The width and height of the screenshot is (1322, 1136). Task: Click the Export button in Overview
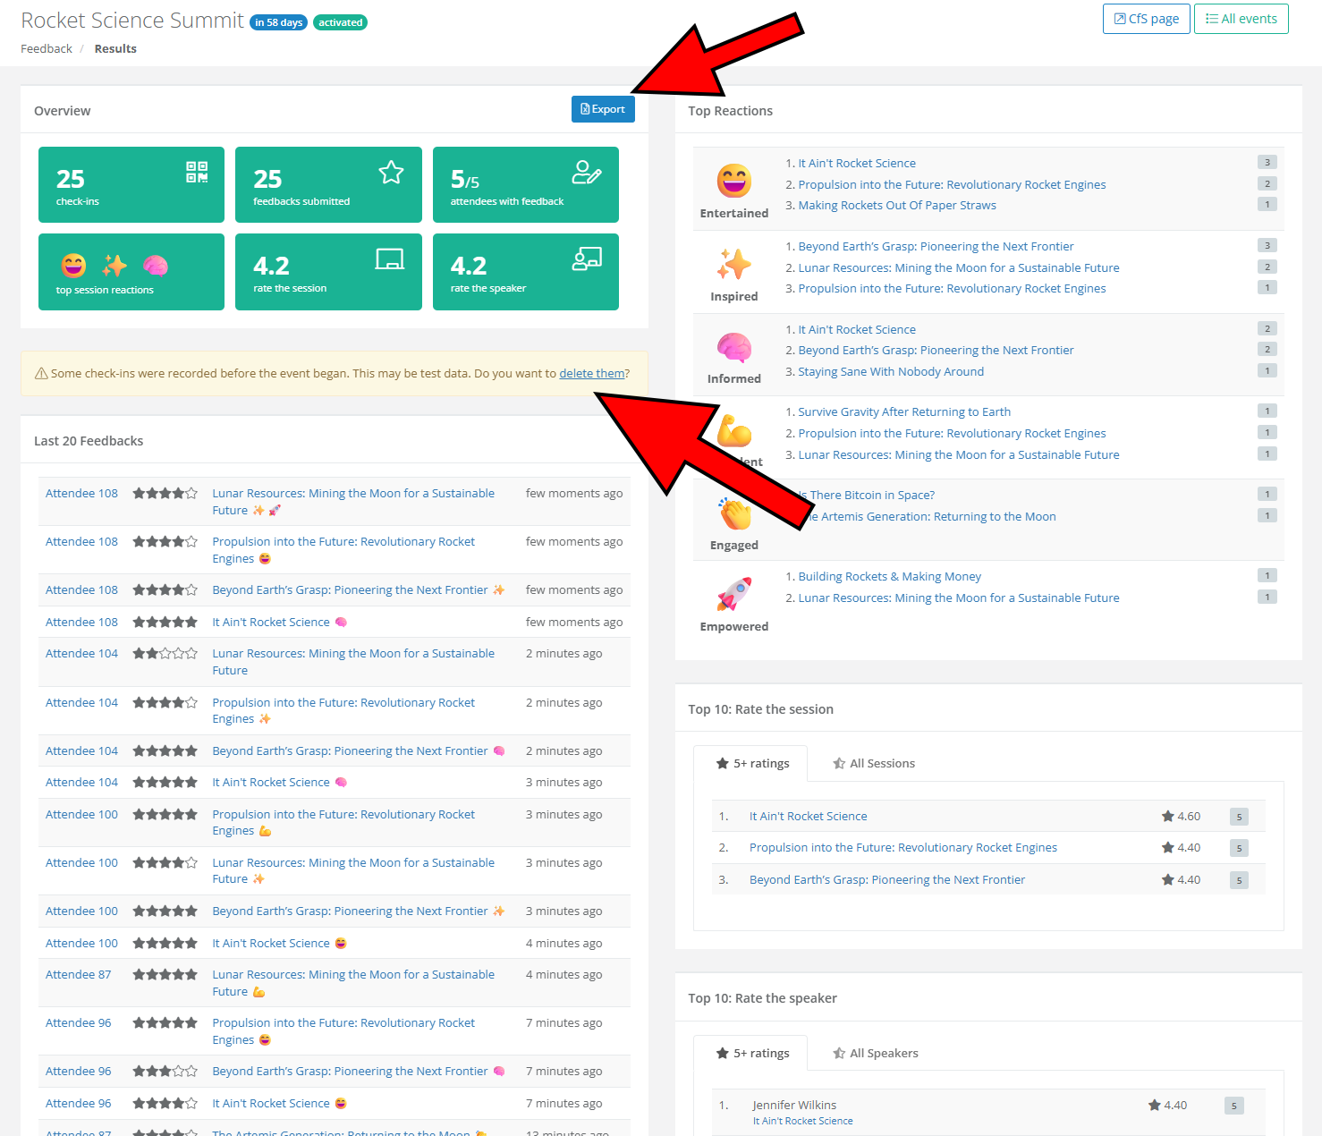coord(603,109)
